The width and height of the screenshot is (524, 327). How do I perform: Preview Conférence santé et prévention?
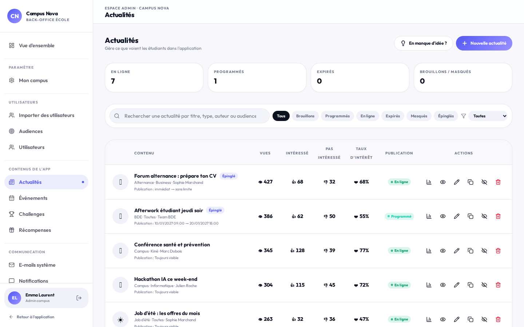pos(443,251)
